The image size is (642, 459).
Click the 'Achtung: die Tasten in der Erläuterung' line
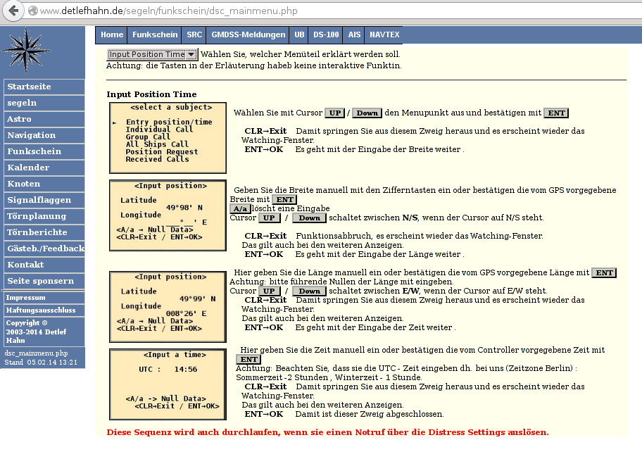(x=254, y=65)
